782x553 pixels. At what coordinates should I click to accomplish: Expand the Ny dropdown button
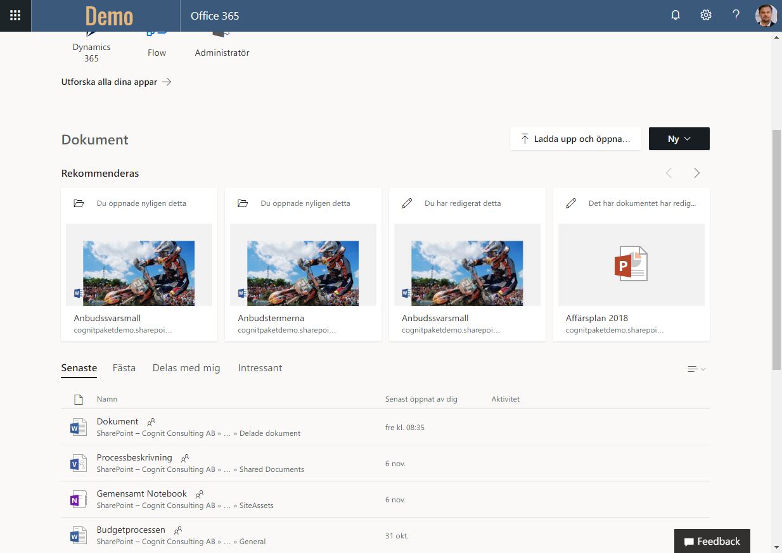coord(679,139)
